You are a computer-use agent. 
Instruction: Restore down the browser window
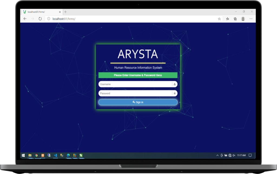(x=244, y=12)
